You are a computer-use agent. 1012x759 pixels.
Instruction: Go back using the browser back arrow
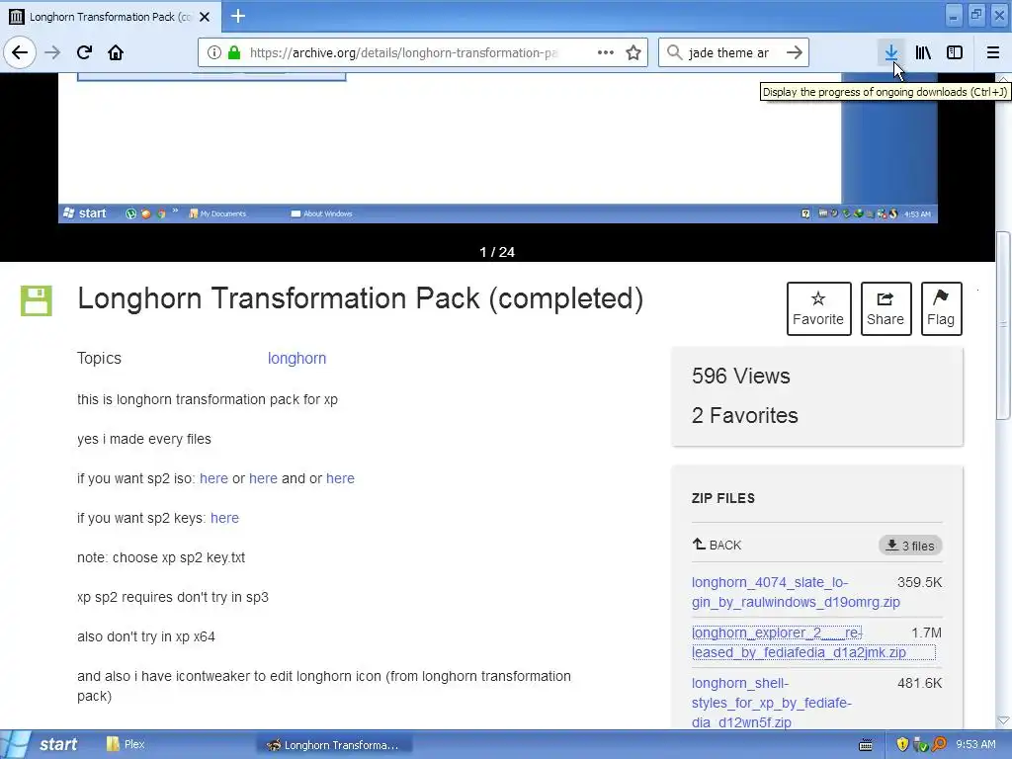(x=20, y=52)
